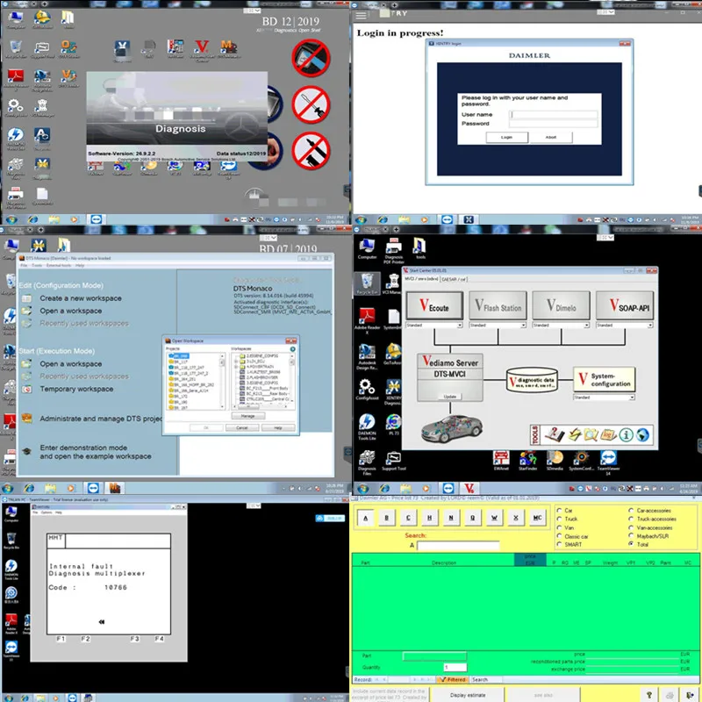Launch Ecoute in Vediamo Start Center
Screen dimensions: 702x702
point(434,305)
